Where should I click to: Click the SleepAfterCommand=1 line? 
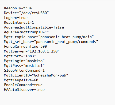(x=24, y=70)
